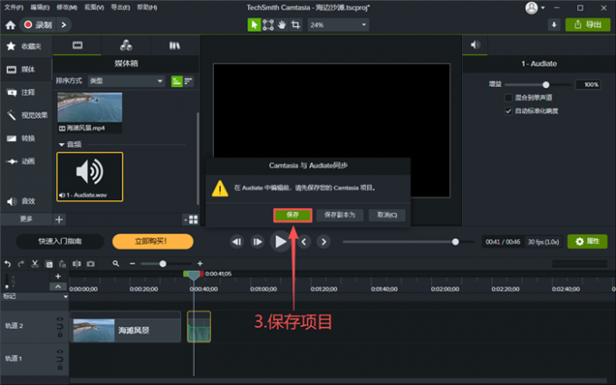Toggle lock on 轨道 2
616x385 pixels.
click(60, 334)
